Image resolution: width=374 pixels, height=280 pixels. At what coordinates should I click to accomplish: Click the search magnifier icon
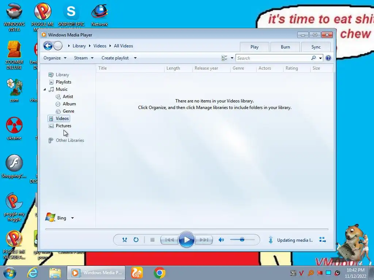tap(313, 58)
